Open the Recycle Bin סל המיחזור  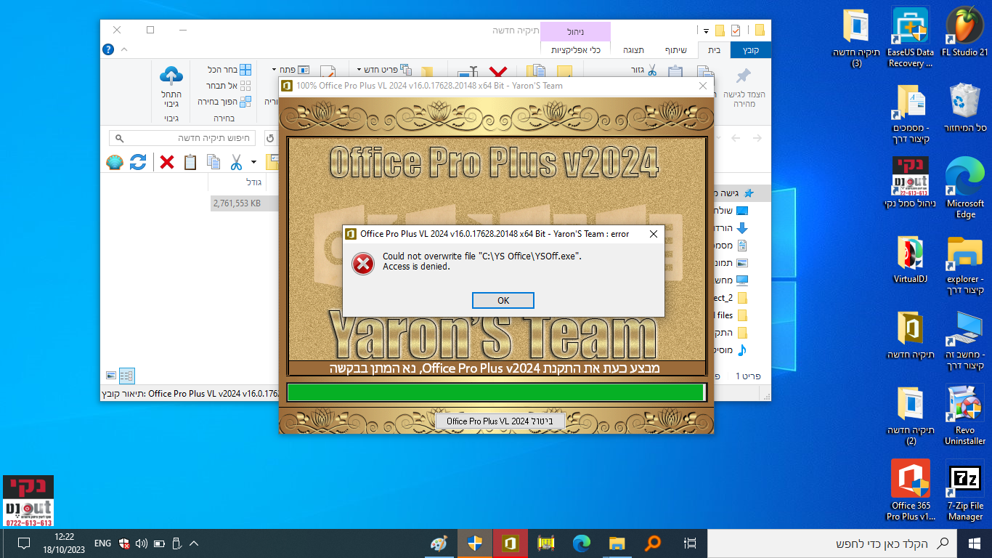coord(965,108)
